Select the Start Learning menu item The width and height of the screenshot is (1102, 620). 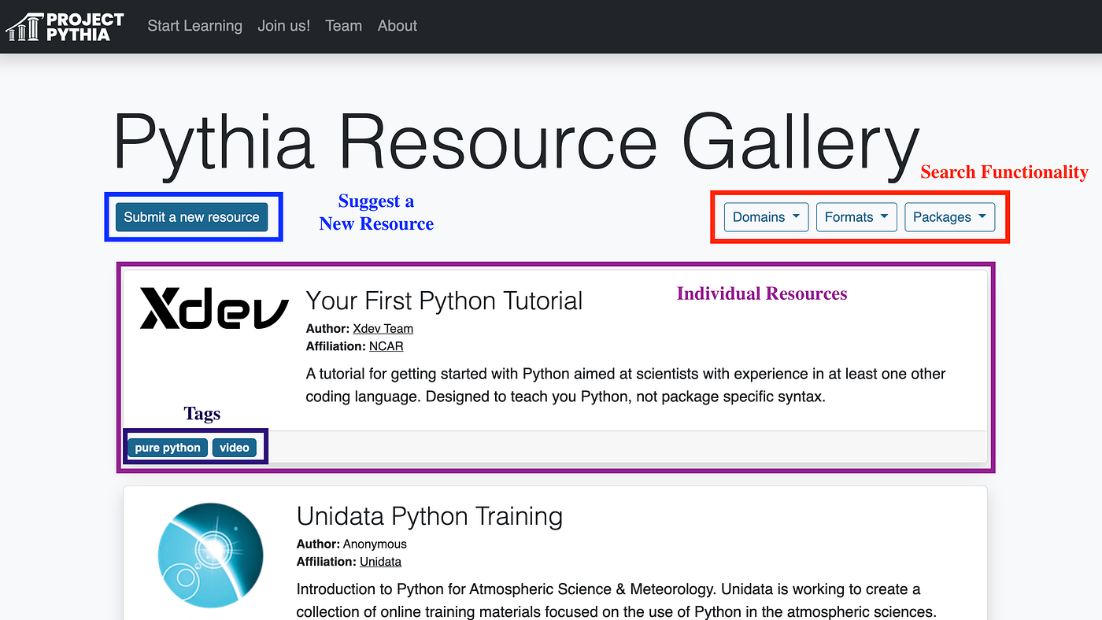pyautogui.click(x=194, y=26)
